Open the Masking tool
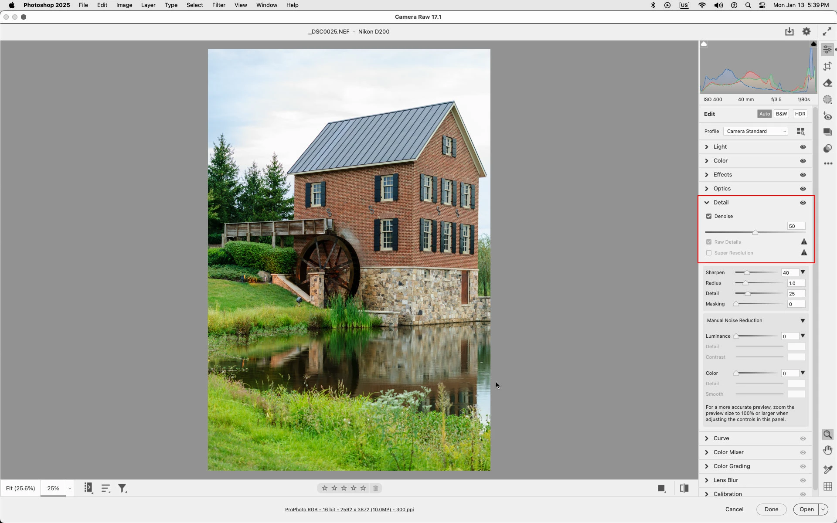 click(827, 100)
